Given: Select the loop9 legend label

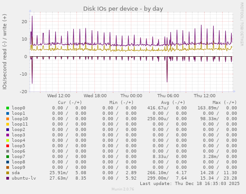Looking at the screenshot, I should pos(18,167).
